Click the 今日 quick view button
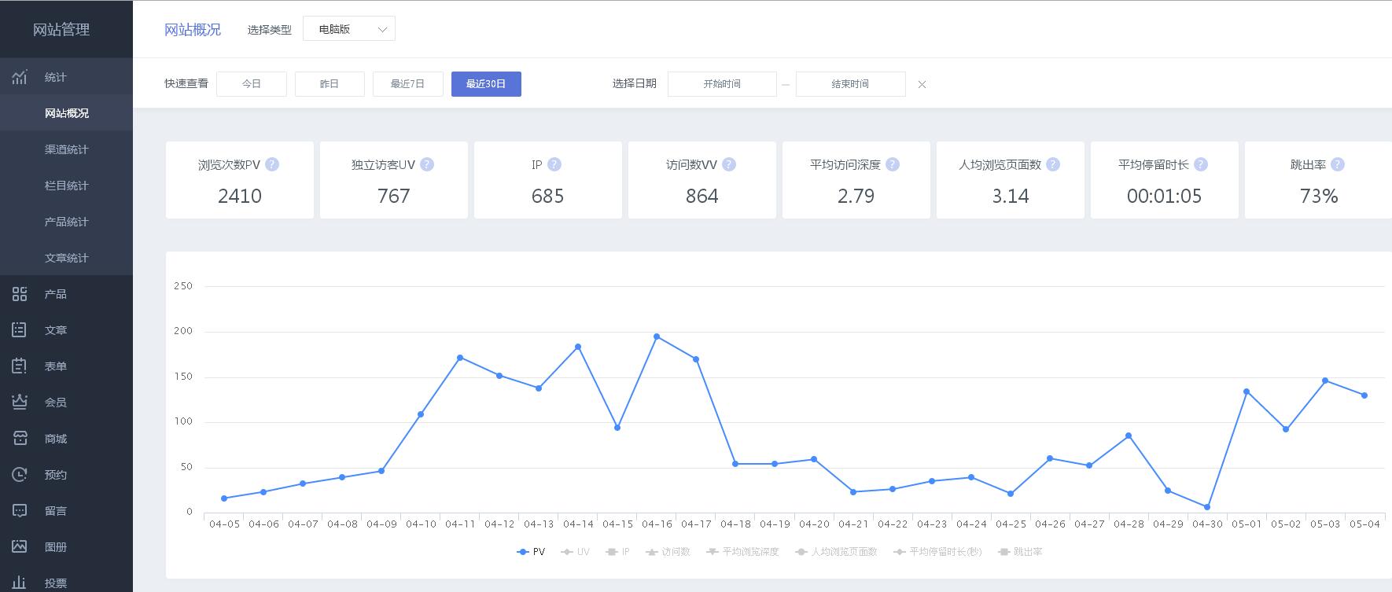 [252, 84]
